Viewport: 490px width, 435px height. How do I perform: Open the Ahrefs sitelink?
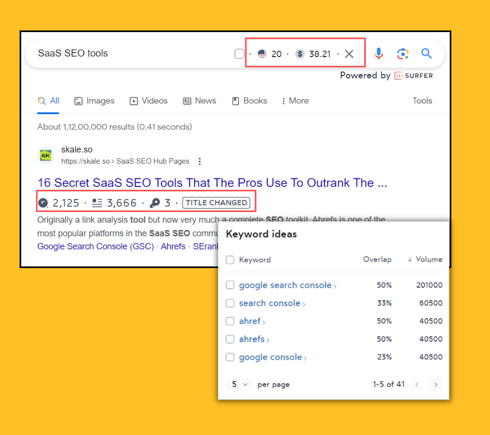coord(173,246)
